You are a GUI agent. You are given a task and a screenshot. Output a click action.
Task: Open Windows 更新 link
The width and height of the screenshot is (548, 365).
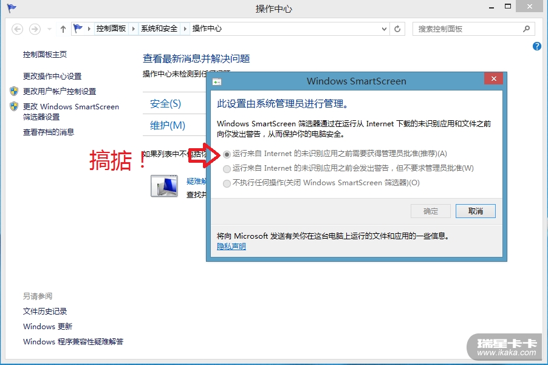(47, 327)
